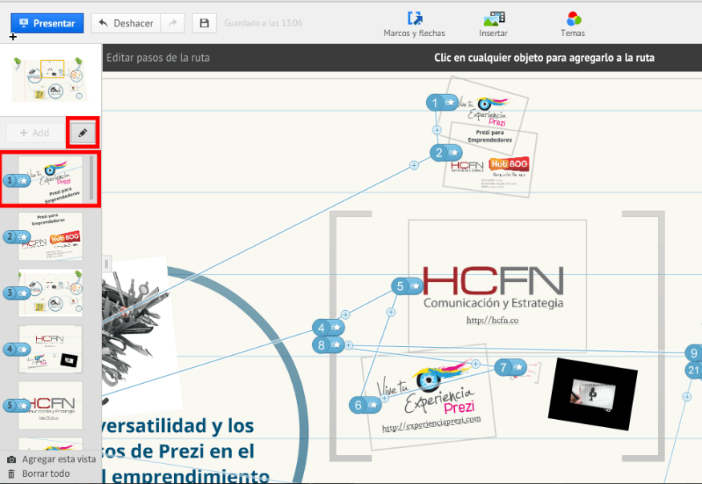The image size is (702, 484).
Task: Click the Presentar button
Action: [47, 23]
